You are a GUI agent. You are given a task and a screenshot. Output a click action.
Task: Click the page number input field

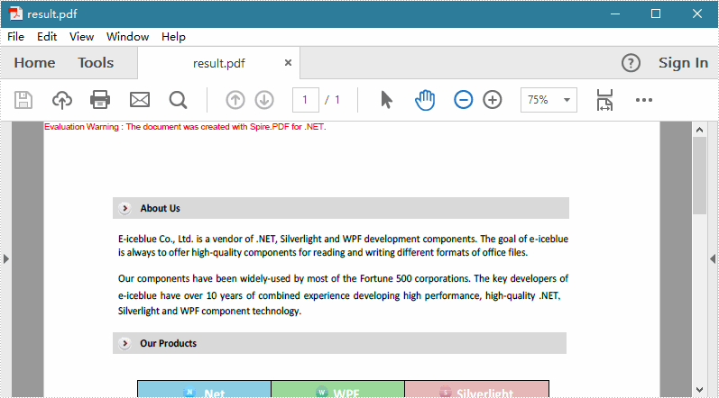tap(306, 100)
